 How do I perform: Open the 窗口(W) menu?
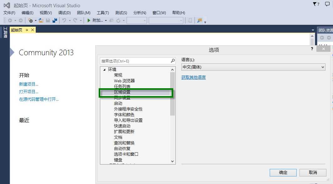click(x=159, y=13)
